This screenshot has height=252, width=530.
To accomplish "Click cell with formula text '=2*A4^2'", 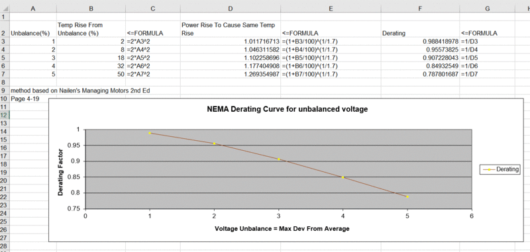I will pyautogui.click(x=153, y=50).
